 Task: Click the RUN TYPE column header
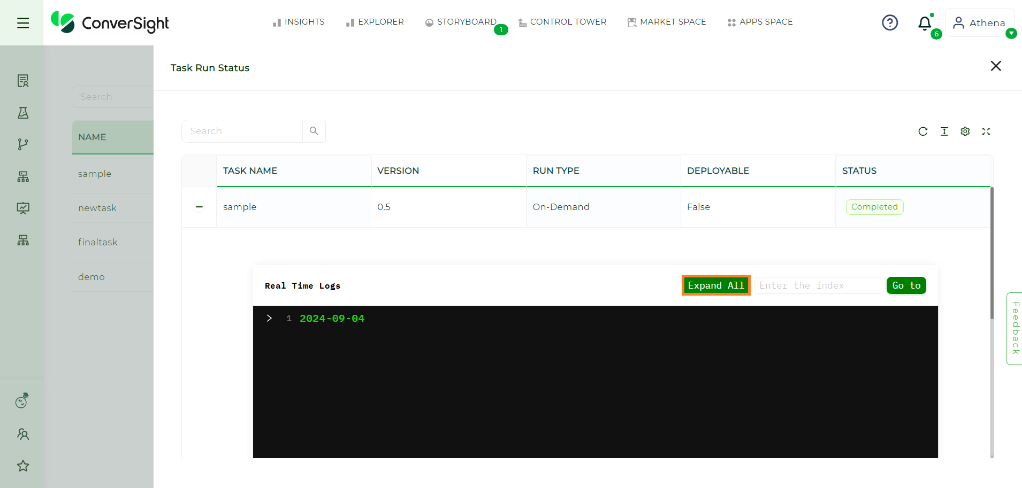pos(604,171)
